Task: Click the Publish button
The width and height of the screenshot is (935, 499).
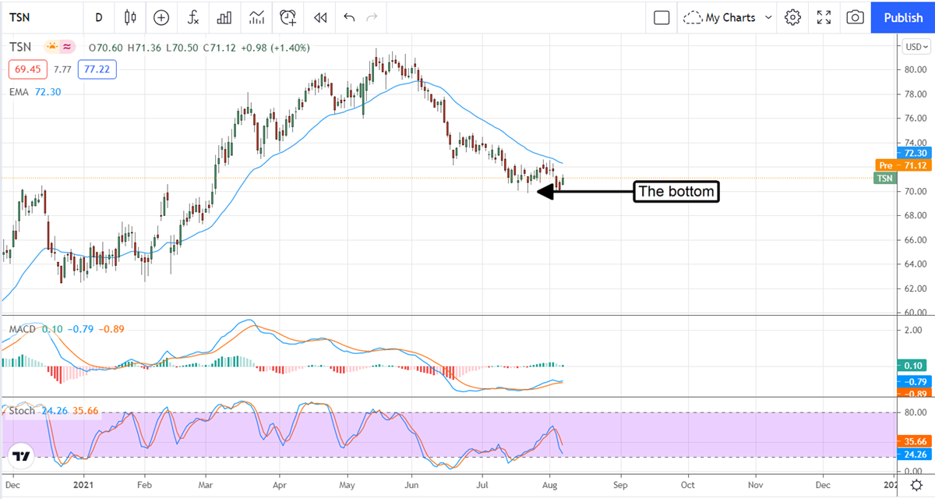Action: [x=903, y=17]
